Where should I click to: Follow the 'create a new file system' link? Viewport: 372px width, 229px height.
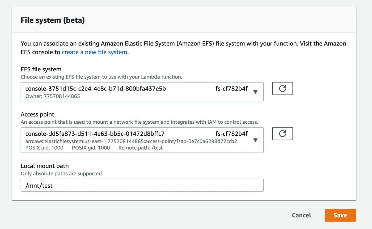[x=94, y=52]
